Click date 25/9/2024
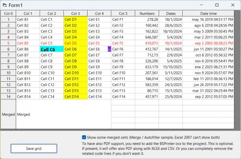241x159 pixels. tap(171, 97)
